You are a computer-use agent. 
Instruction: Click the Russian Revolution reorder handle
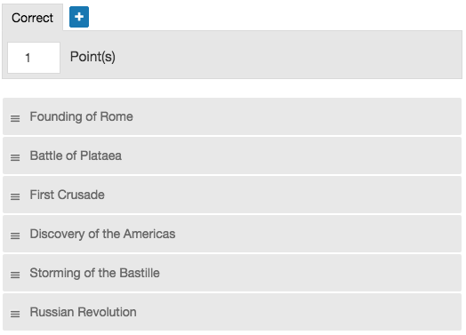click(15, 314)
